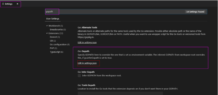The height and width of the screenshot is (95, 218).
Task: Edit Go Gopath in settings.json
Action: pyautogui.click(x=87, y=63)
